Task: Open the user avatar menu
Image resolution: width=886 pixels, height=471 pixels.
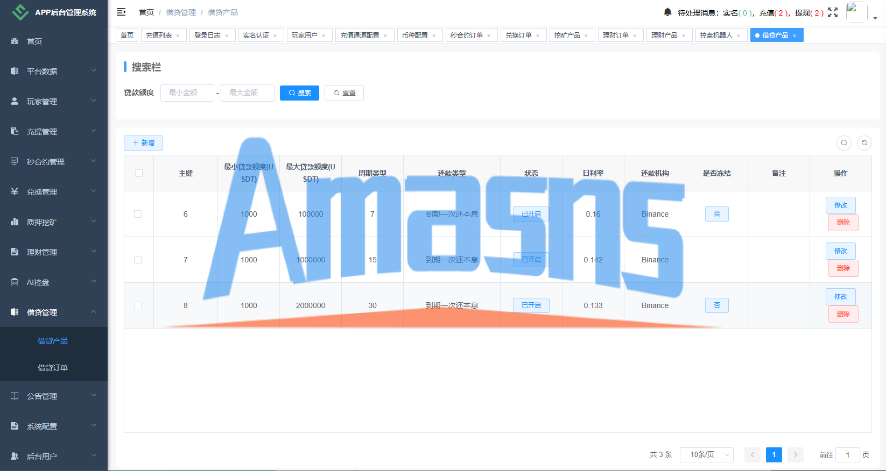Action: click(x=856, y=12)
